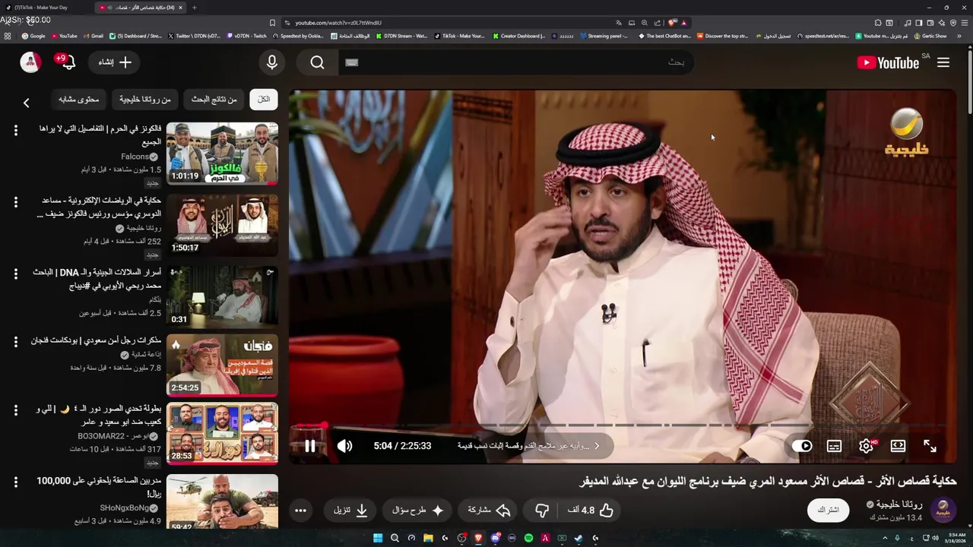This screenshot has width=973, height=547.
Task: Open the on-screen keyboard icon in the search box
Action: point(351,62)
